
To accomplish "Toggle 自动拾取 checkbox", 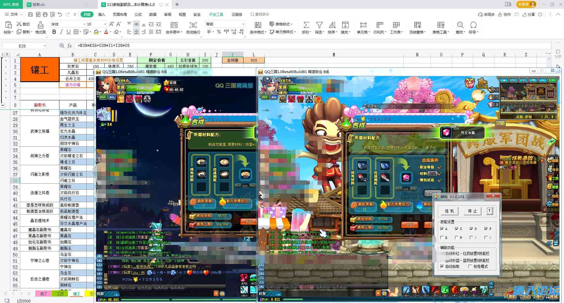I will coord(442,266).
